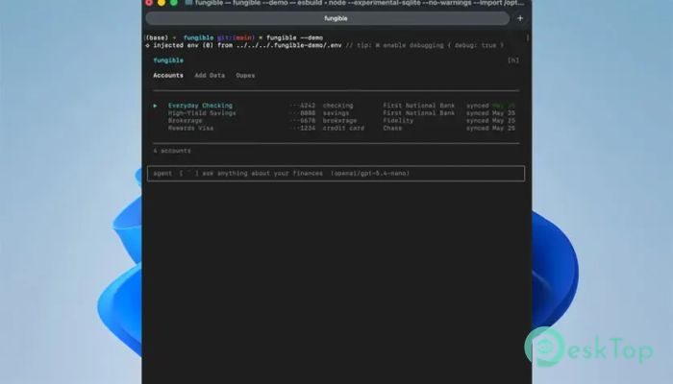Click the green maximize window button
The height and width of the screenshot is (384, 673).
coord(174,3)
